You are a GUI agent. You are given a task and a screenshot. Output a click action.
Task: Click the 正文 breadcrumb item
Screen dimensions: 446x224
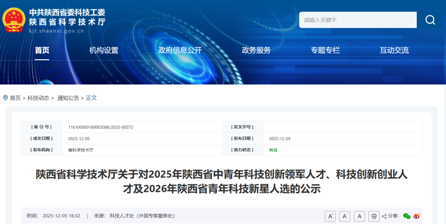pyautogui.click(x=91, y=98)
